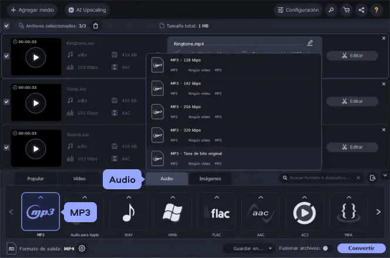Screen dimensions: 390x258
Task: Expand presets arrow above AAC format
Action: point(260,197)
